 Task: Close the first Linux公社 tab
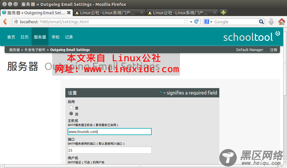(142, 13)
